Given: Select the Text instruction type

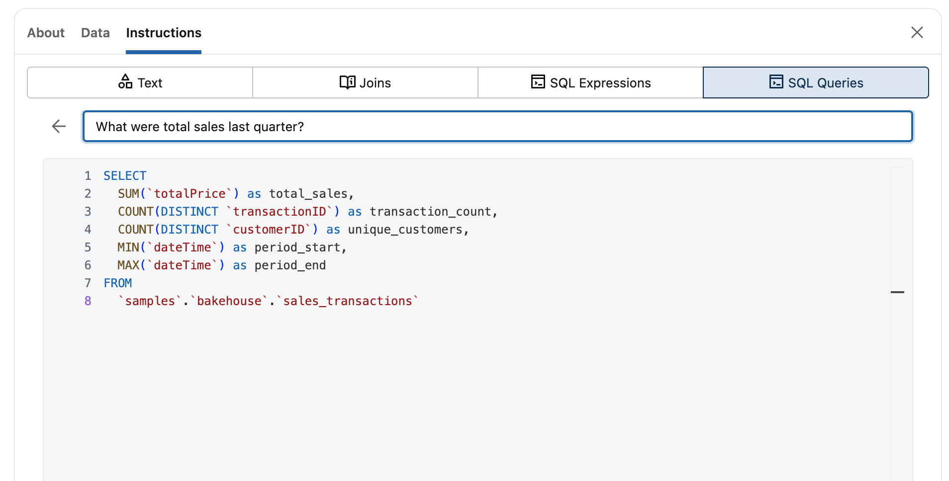Looking at the screenshot, I should (140, 82).
